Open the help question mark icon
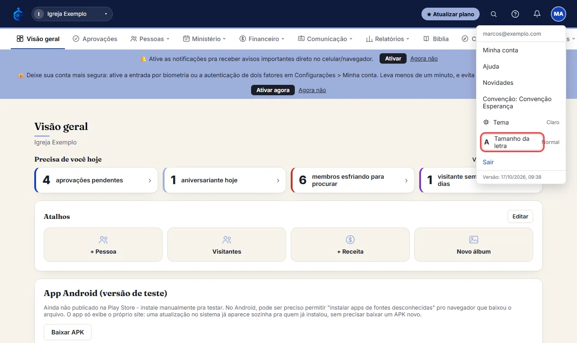Viewport: 577px width, 343px height. click(515, 14)
